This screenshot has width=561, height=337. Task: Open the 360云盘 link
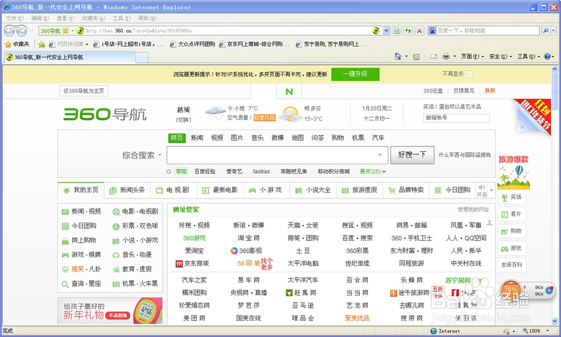pyautogui.click(x=433, y=91)
